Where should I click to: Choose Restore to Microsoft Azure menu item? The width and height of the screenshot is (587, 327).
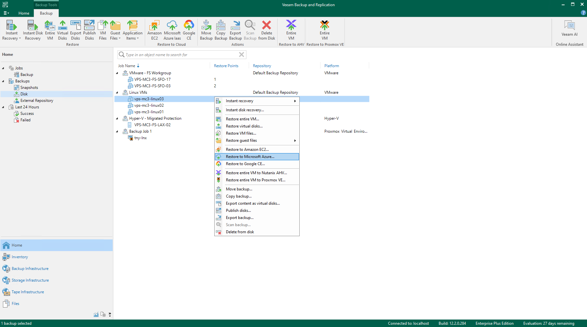click(250, 157)
